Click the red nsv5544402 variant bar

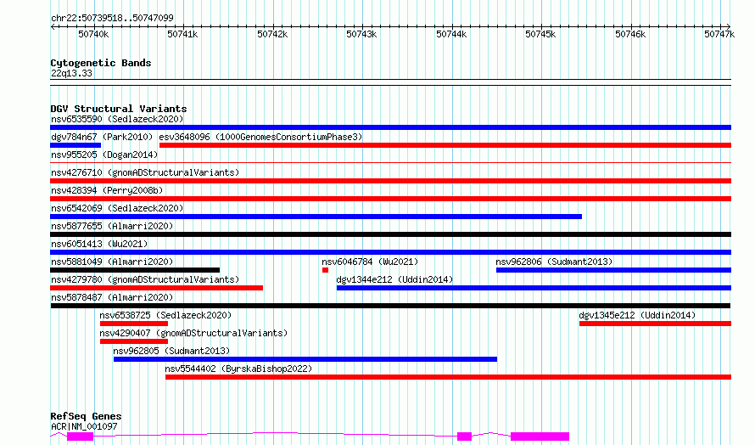pyautogui.click(x=448, y=377)
